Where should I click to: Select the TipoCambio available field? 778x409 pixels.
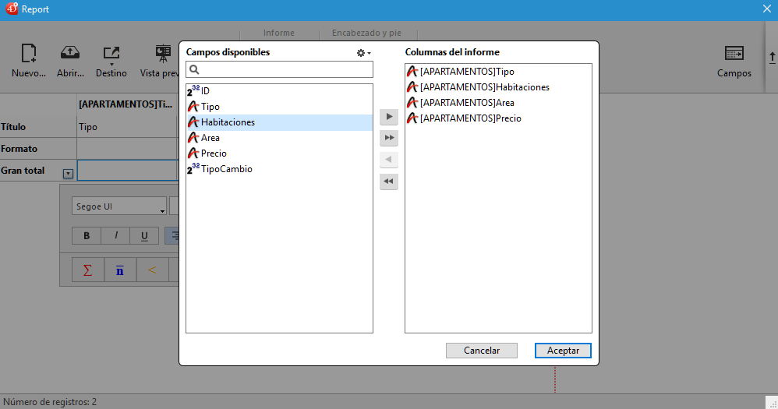point(226,169)
